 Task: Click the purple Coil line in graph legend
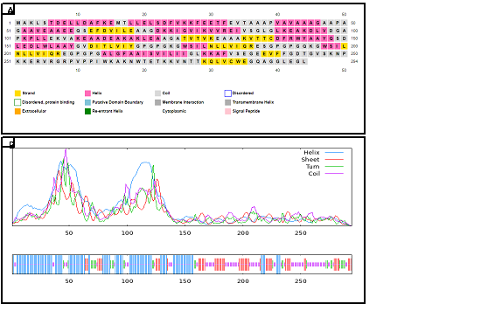coord(334,173)
